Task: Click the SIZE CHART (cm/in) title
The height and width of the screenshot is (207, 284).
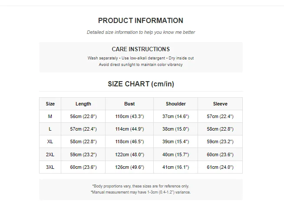Action: click(141, 84)
